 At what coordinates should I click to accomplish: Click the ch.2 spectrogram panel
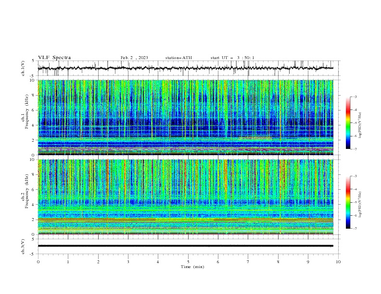tap(185, 197)
